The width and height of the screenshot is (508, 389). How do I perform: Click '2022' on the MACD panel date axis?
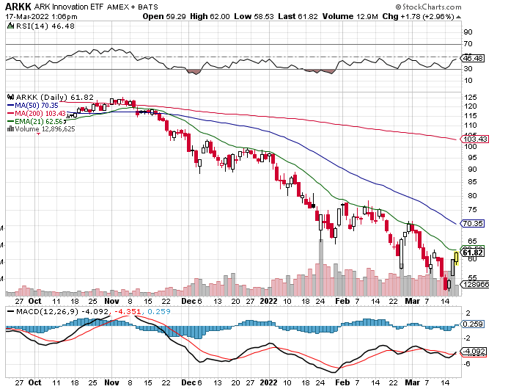coord(269,382)
